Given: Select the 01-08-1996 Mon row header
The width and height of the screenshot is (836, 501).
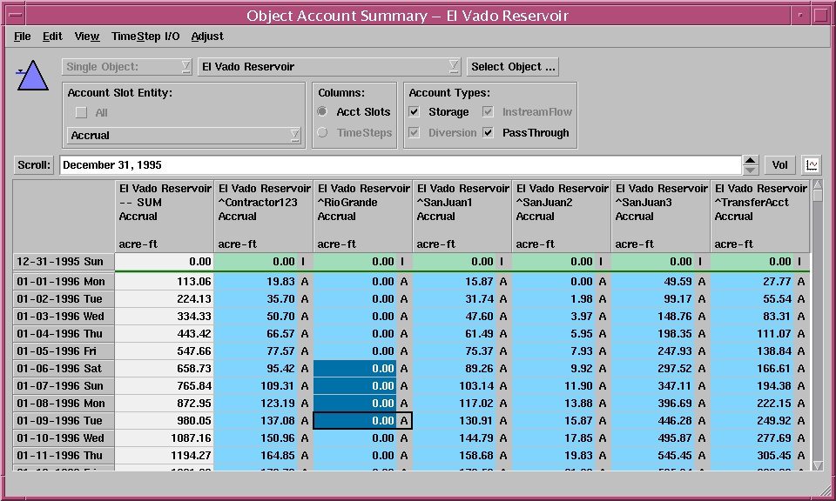Looking at the screenshot, I should coord(64,404).
